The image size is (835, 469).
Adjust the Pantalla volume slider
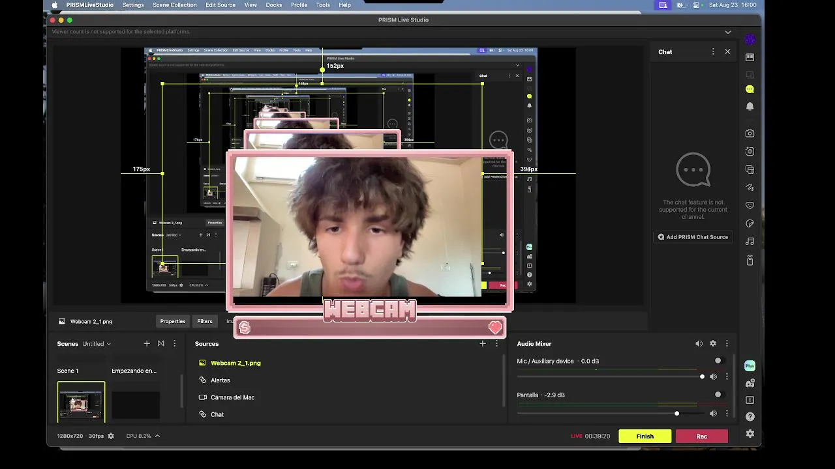(x=611, y=413)
